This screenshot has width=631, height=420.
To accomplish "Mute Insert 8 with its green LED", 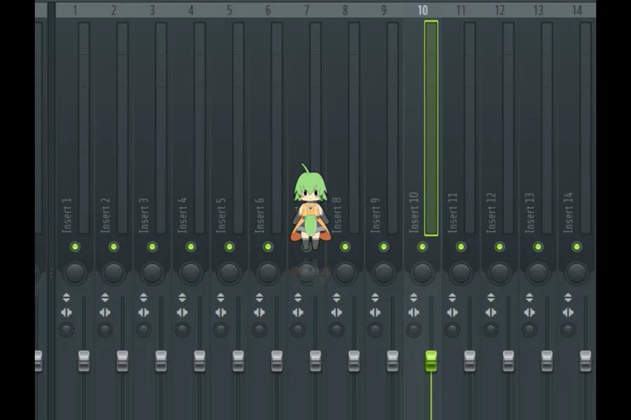I will [x=345, y=247].
